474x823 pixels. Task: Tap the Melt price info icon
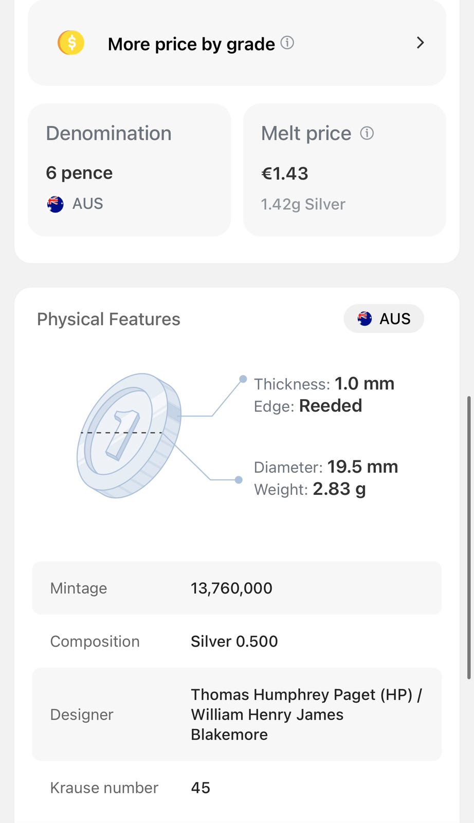point(367,134)
